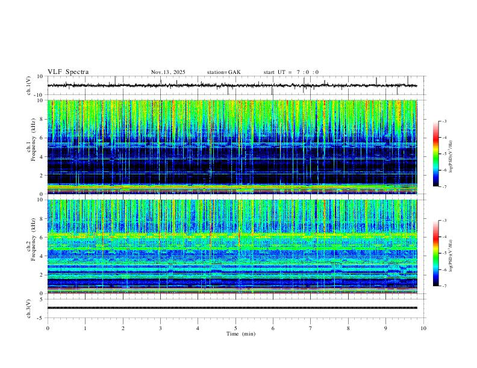Viewport: 477px width, 368px height.
Task: Click the "2" tick on ch.2 frequency axis
Action: (42, 275)
